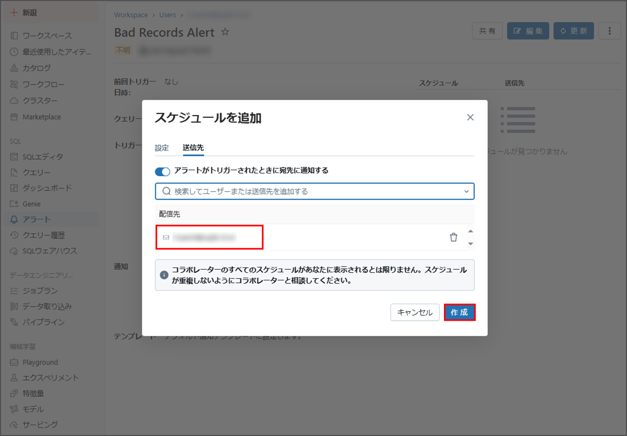Click the ワークスペース panel icon
This screenshot has height=436, width=627.
point(14,36)
